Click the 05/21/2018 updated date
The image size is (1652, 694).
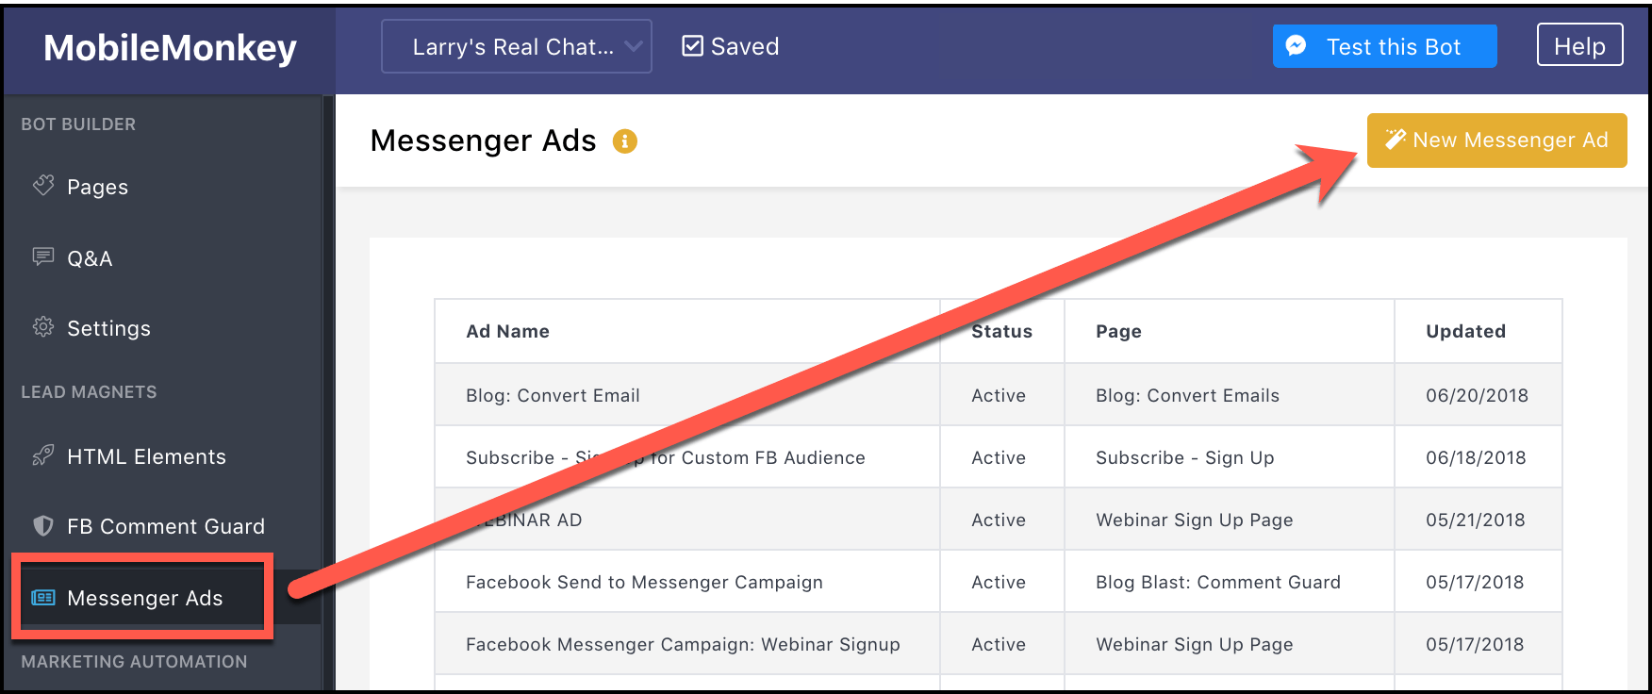(1475, 520)
